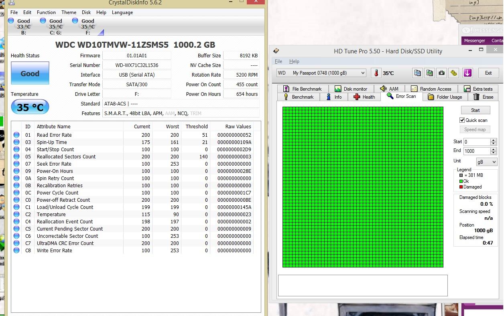The height and width of the screenshot is (316, 504).
Task: Click status orb for Load/Unload Cycle Count
Action: point(16,207)
